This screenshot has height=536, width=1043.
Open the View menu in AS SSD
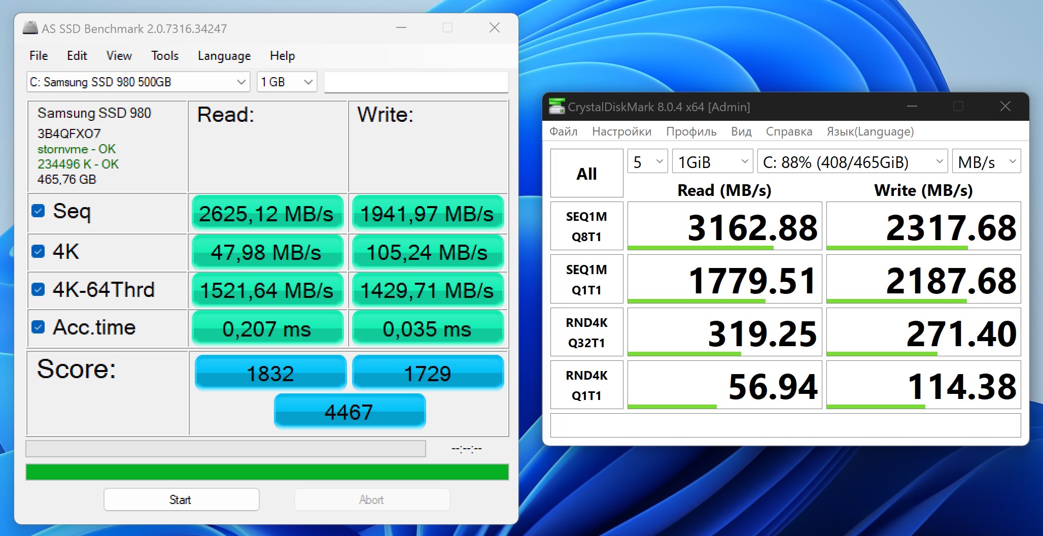[119, 56]
